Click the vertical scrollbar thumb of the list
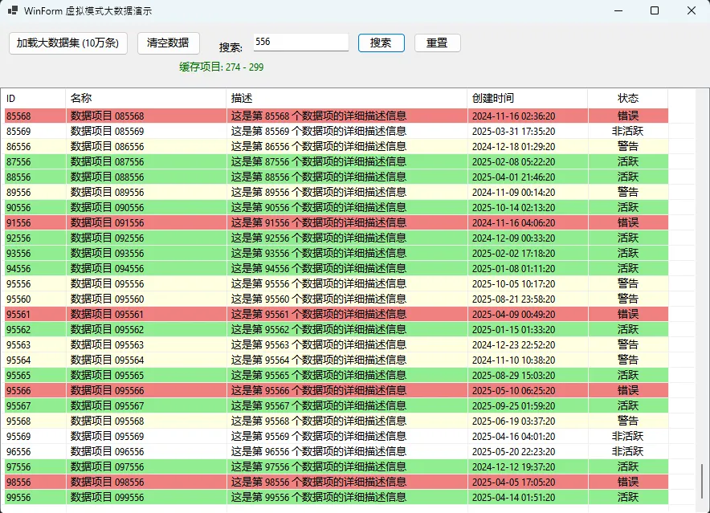710x513 pixels. [x=702, y=479]
